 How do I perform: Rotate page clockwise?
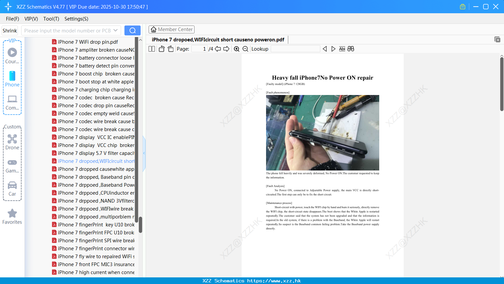click(170, 49)
